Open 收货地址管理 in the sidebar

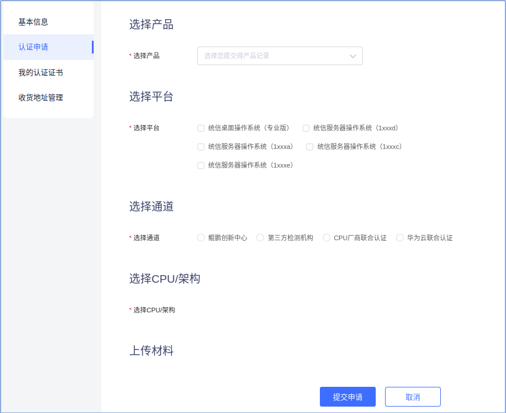coord(40,98)
